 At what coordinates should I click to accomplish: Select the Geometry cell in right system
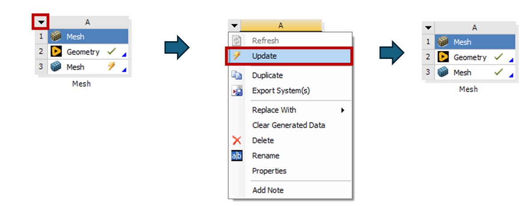[475, 58]
